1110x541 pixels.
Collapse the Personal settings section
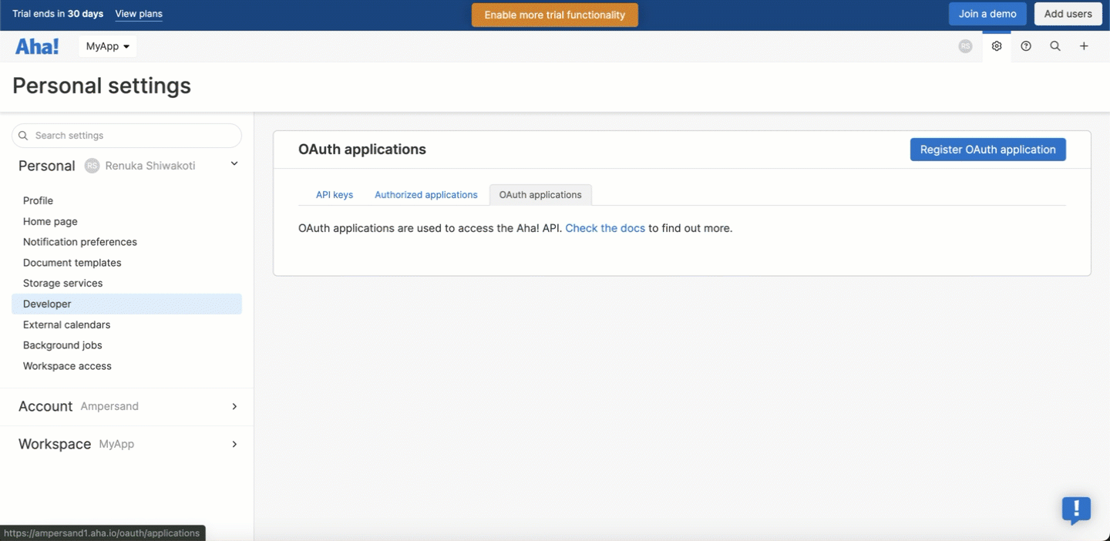click(x=234, y=164)
